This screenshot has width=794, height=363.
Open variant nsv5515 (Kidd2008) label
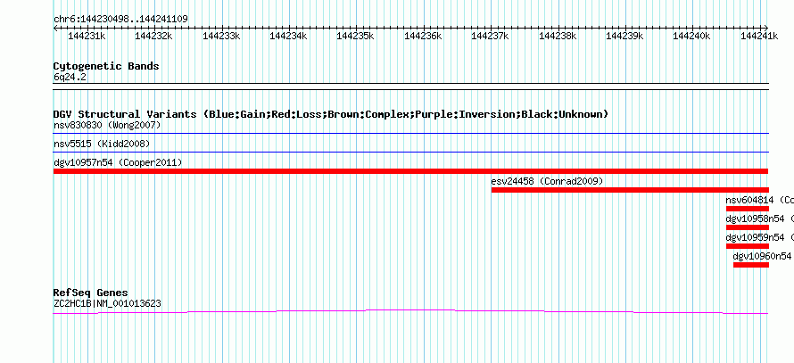click(102, 144)
